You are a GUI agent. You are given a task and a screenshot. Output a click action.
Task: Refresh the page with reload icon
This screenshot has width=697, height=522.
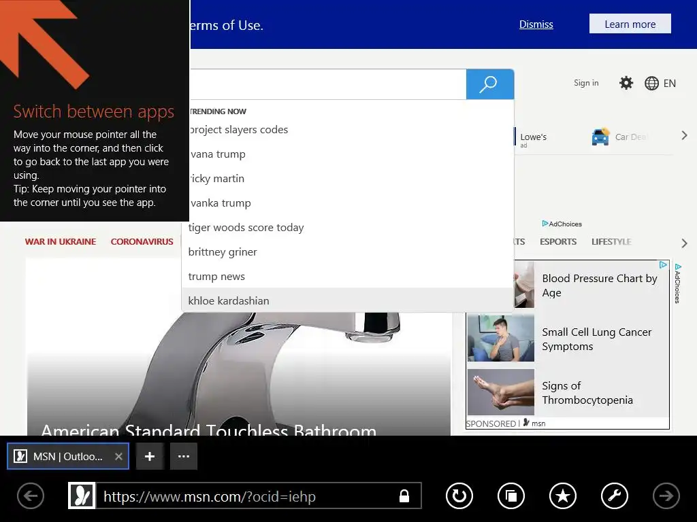(x=459, y=495)
